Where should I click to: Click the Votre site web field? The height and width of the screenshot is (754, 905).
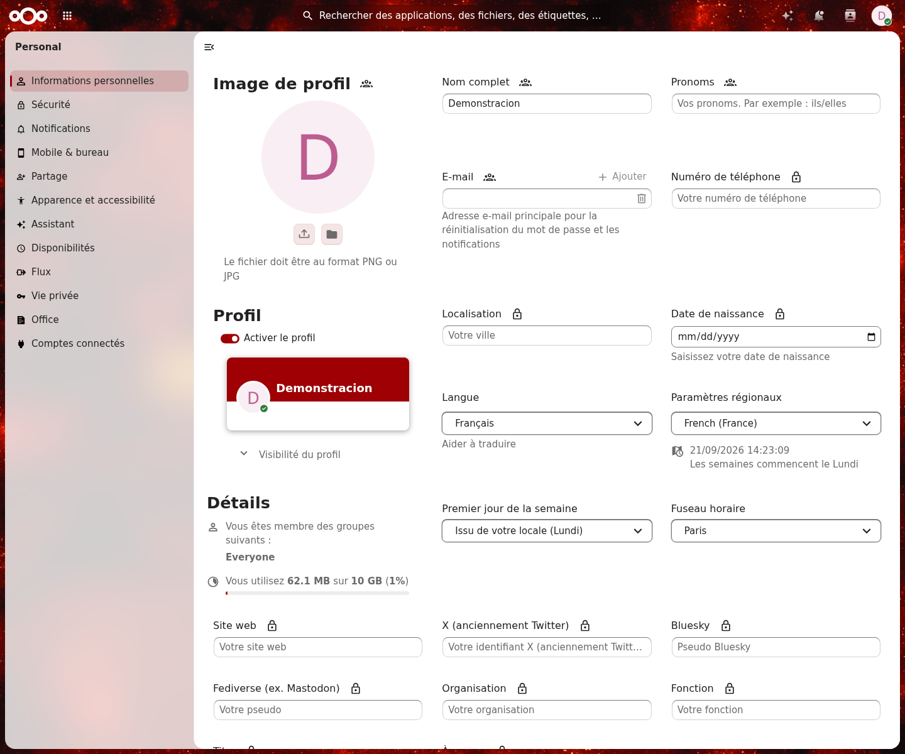[x=318, y=647]
